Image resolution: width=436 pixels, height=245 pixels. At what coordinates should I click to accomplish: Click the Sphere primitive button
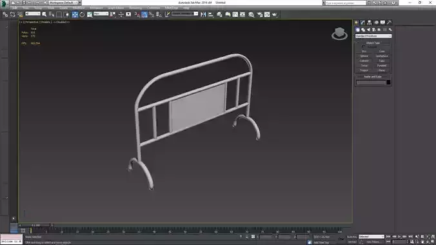[364, 56]
